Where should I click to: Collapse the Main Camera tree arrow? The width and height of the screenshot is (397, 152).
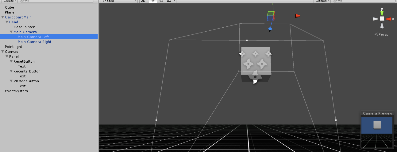[x=11, y=32]
